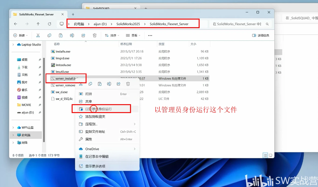Refresh the SolidWorks_Flexnet_Server folder
This screenshot has width=318, height=187.
[x=49, y=24]
